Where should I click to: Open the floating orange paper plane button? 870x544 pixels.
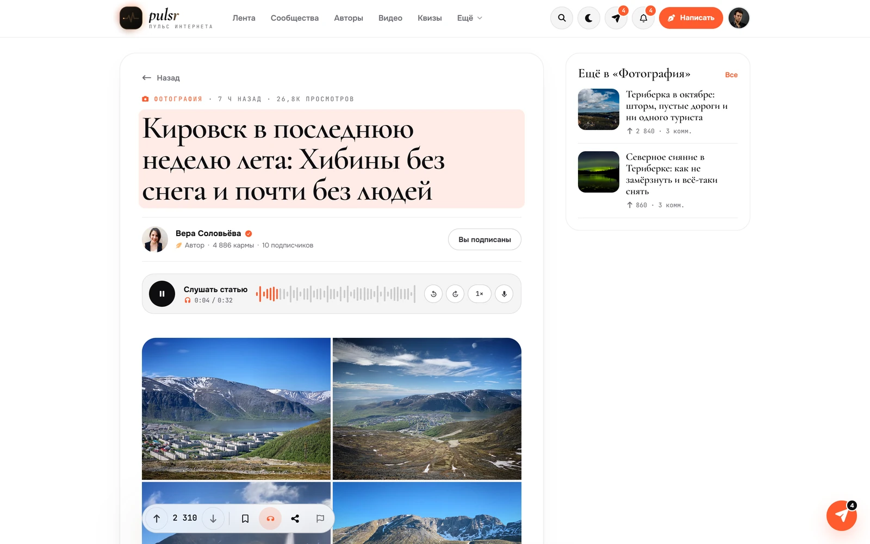(x=842, y=516)
